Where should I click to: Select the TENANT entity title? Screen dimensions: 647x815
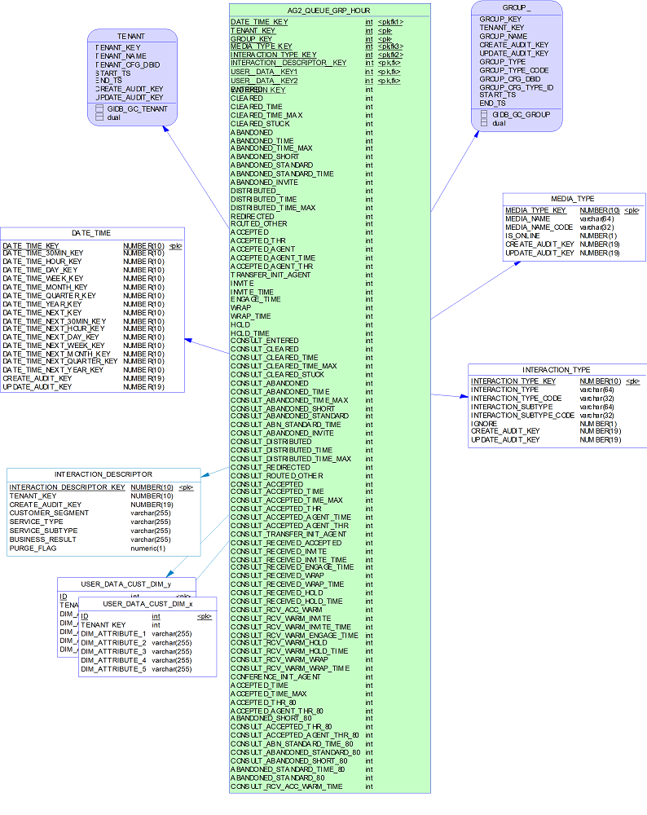click(x=131, y=37)
